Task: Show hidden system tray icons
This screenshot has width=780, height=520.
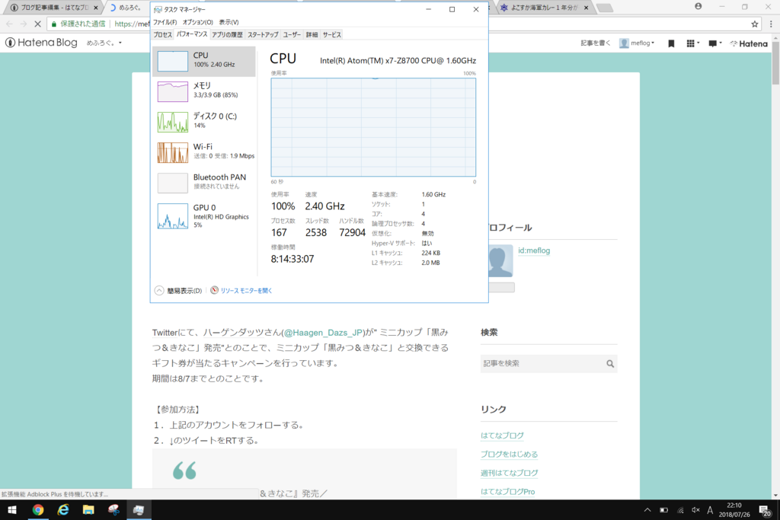Action: pyautogui.click(x=647, y=510)
